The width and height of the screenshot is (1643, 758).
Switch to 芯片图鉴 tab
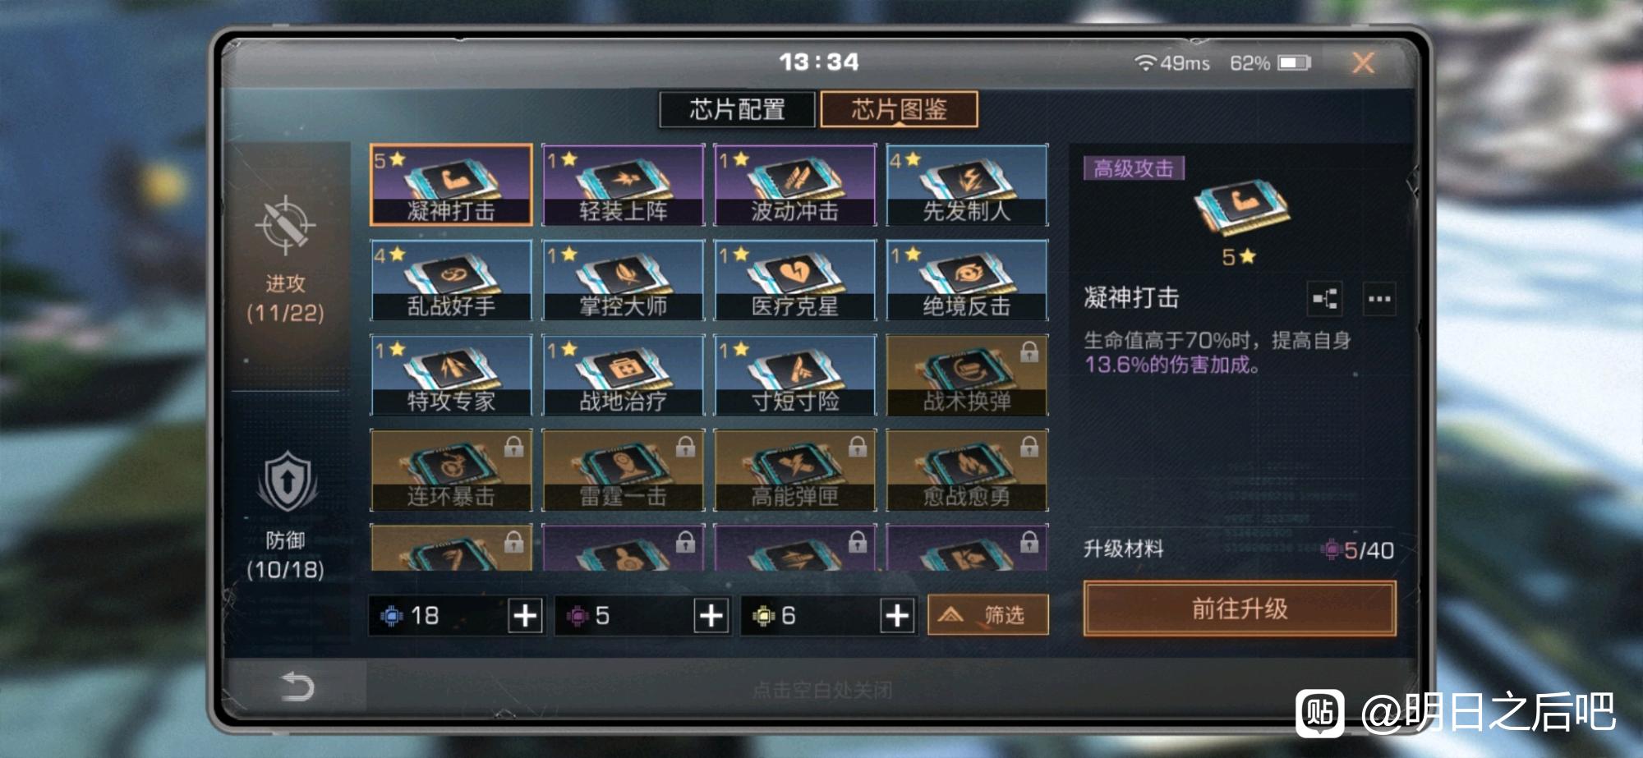coord(900,109)
